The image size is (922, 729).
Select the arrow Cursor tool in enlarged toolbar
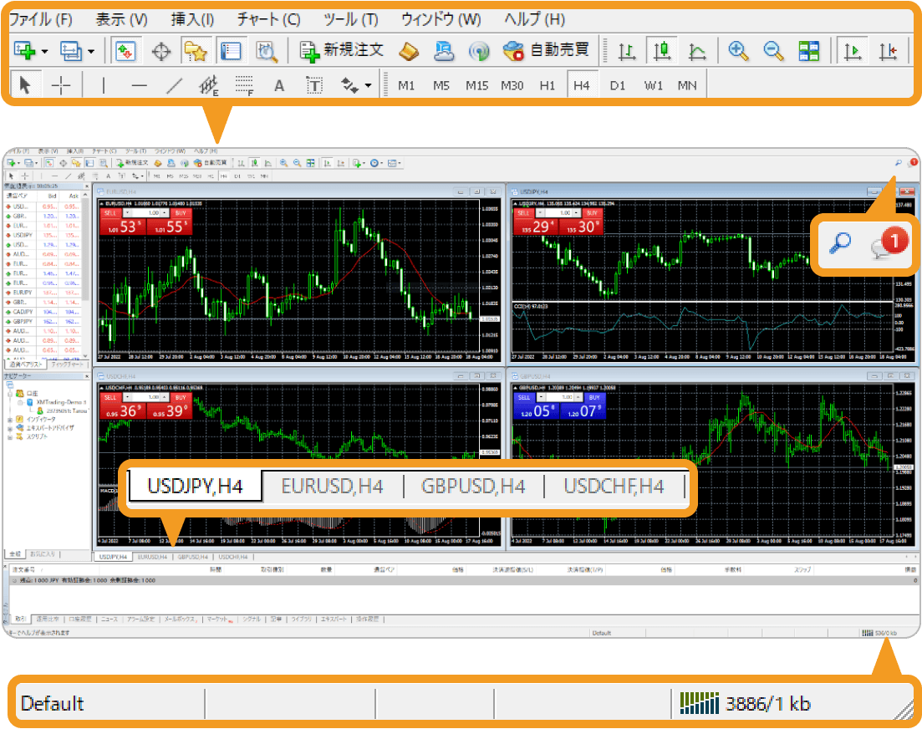coord(25,85)
